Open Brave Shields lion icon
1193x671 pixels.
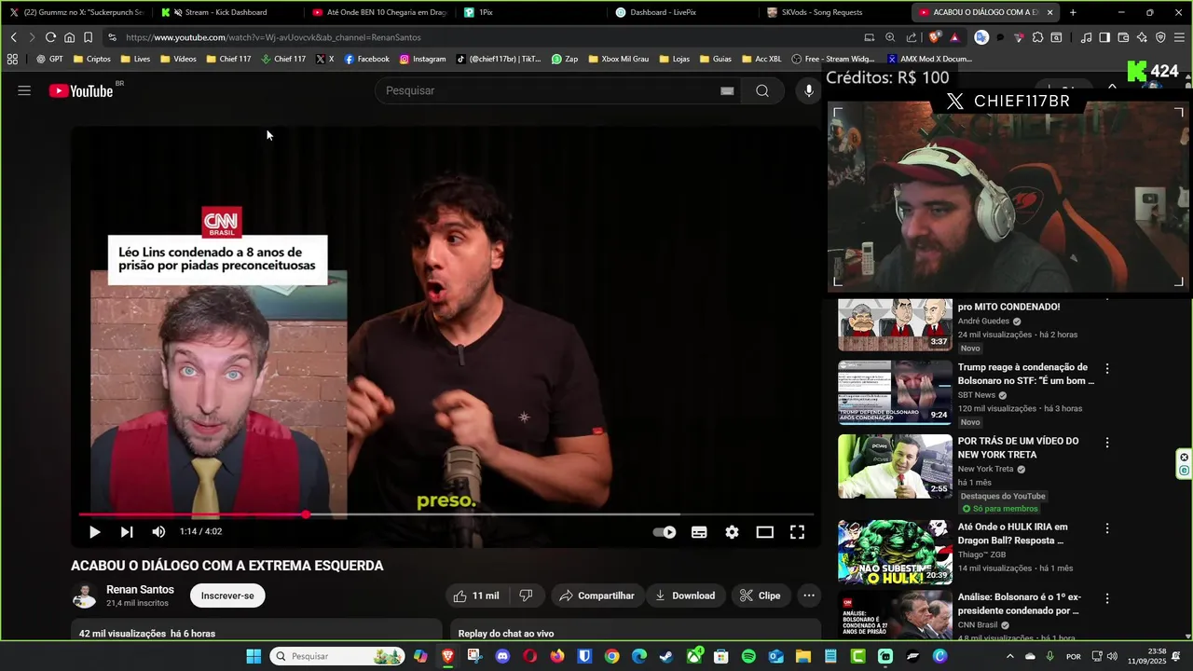coord(935,37)
